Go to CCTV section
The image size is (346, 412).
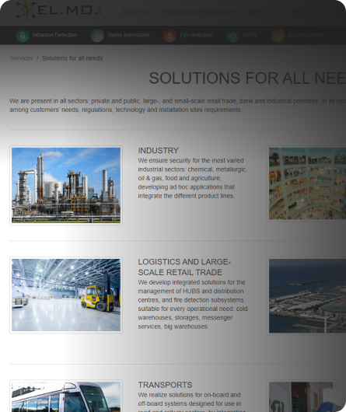[250, 35]
